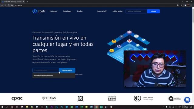Viewport: 194px width, 109px height.
Task: Open the Chrome three-dot menu
Action: [192, 5]
